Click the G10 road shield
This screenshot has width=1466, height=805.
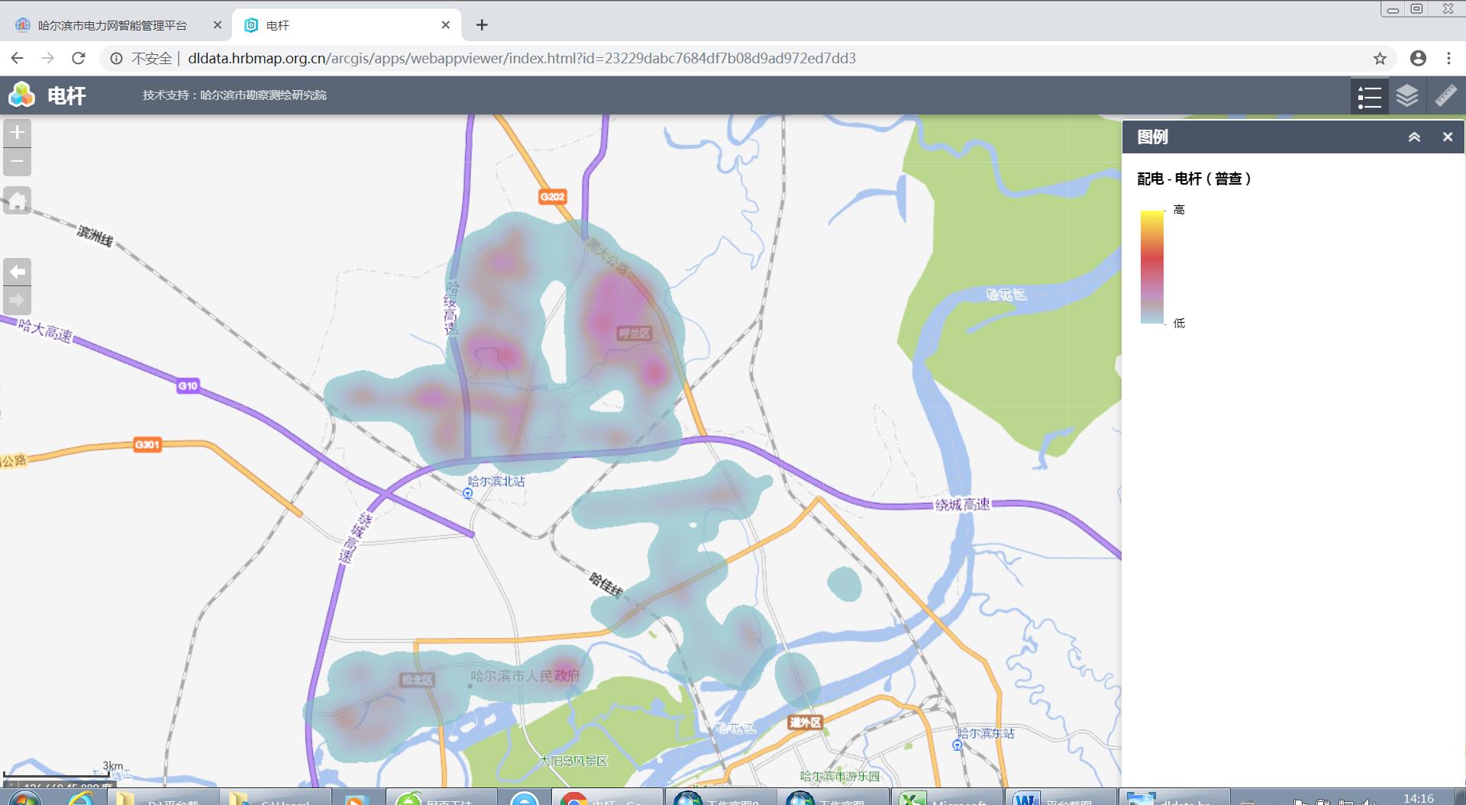(188, 385)
